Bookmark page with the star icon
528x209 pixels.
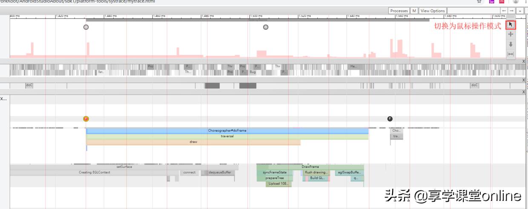[x=479, y=2]
